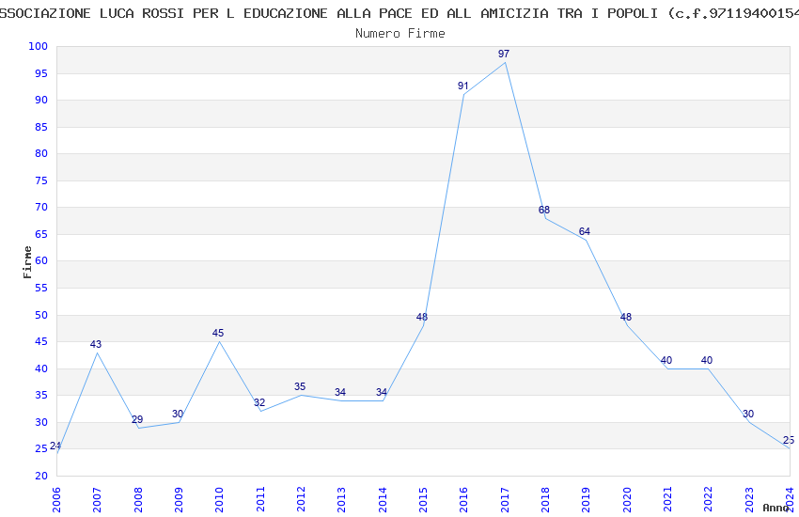
Task: Click x-axis year label "2020"
Action: pos(627,500)
